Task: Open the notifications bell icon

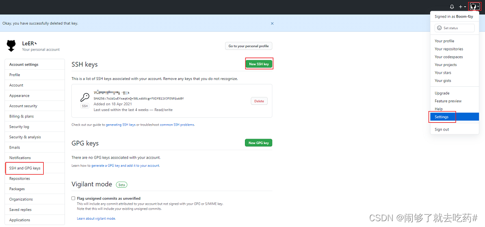Action: click(452, 6)
